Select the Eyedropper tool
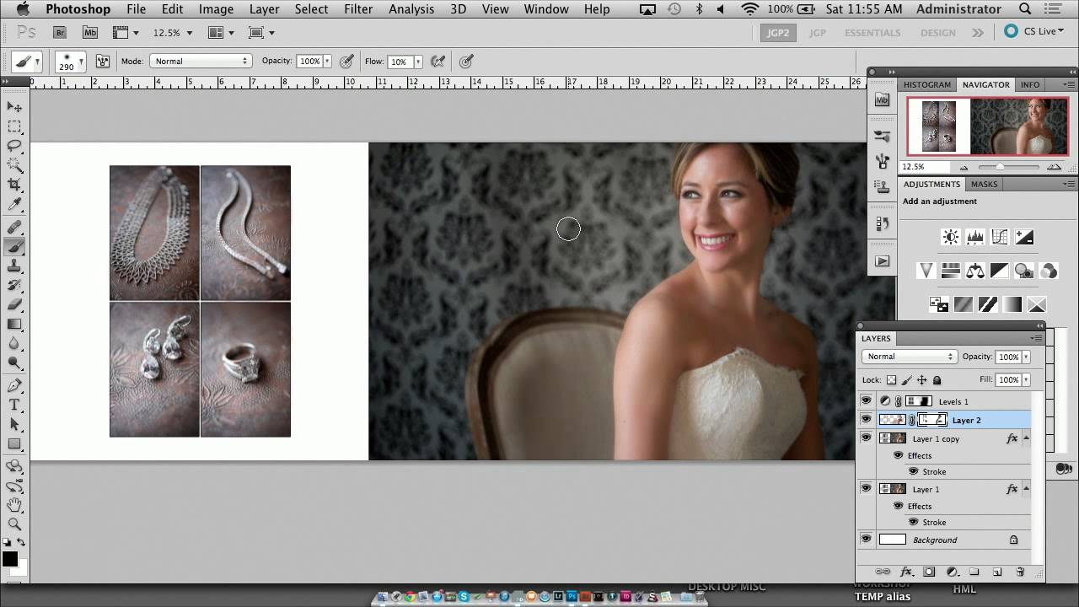Viewport: 1079px width, 607px height. pyautogui.click(x=15, y=204)
